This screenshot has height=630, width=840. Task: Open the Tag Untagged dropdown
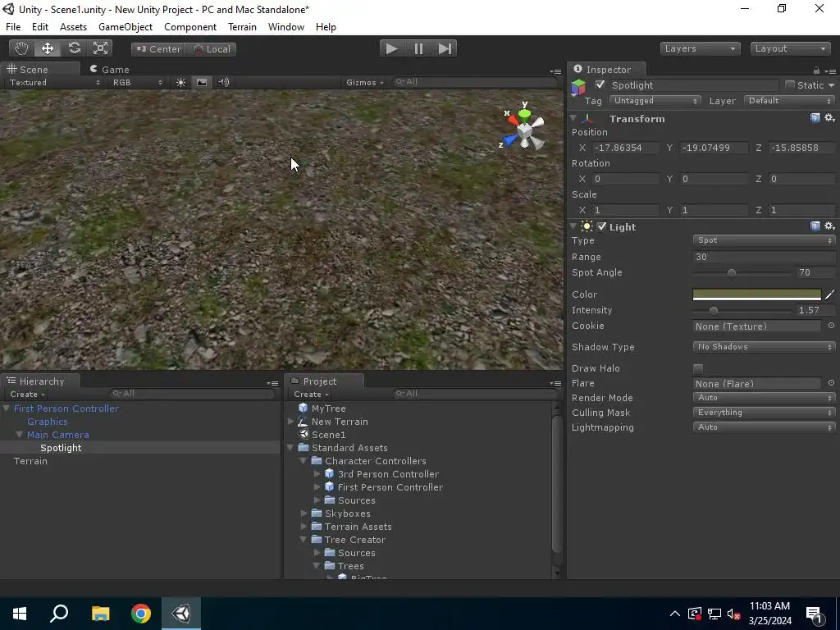(x=655, y=101)
